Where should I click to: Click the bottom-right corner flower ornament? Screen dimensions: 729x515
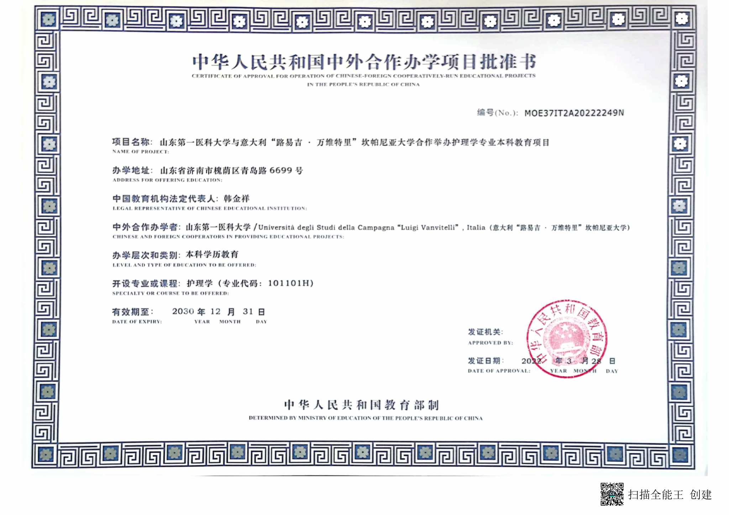680,455
